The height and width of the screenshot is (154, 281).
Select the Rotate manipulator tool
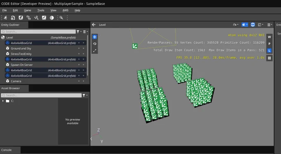click(x=95, y=44)
